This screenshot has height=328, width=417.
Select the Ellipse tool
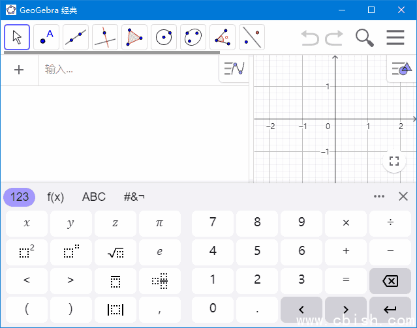coord(193,37)
